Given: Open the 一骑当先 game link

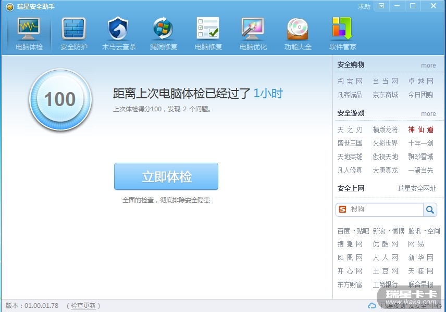Looking at the screenshot, I should point(420,171).
